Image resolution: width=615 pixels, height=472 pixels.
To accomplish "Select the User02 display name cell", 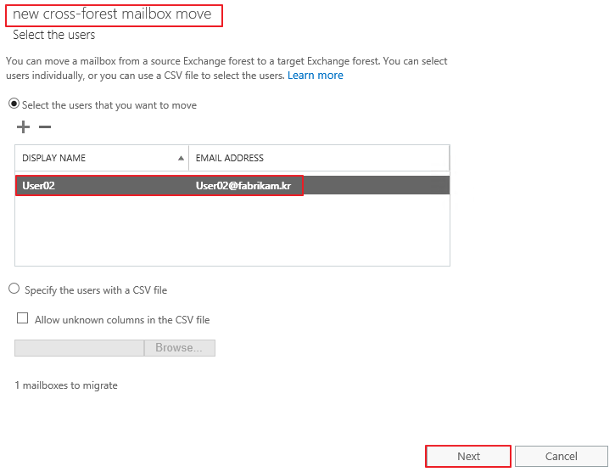I will [38, 186].
